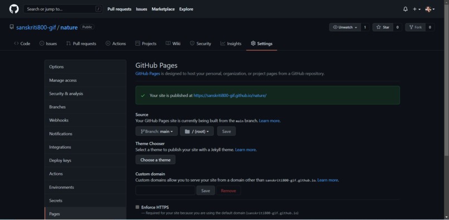This screenshot has height=220, width=449.
Task: Open the notifications bell
Action: (x=405, y=9)
